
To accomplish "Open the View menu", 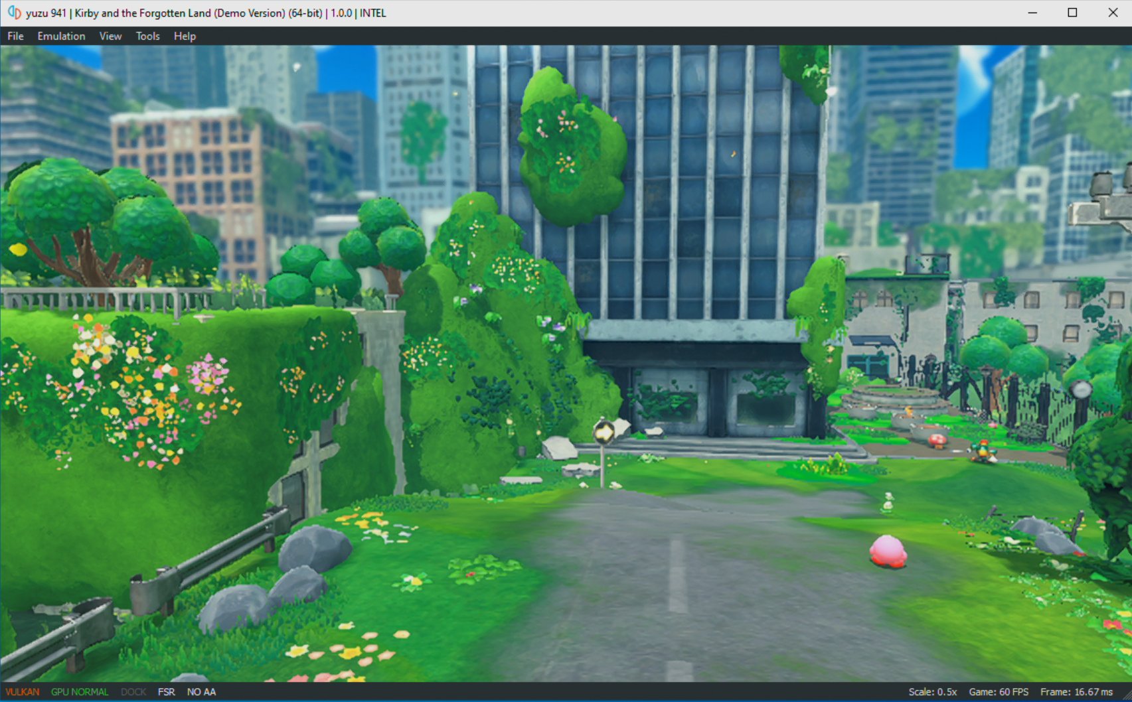I will (110, 36).
